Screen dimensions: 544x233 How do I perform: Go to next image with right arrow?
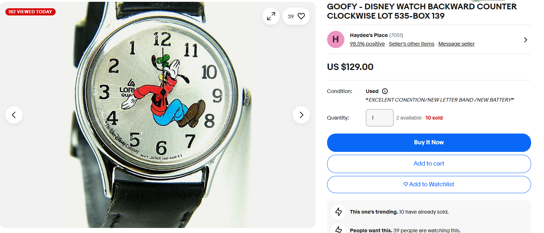(x=301, y=115)
